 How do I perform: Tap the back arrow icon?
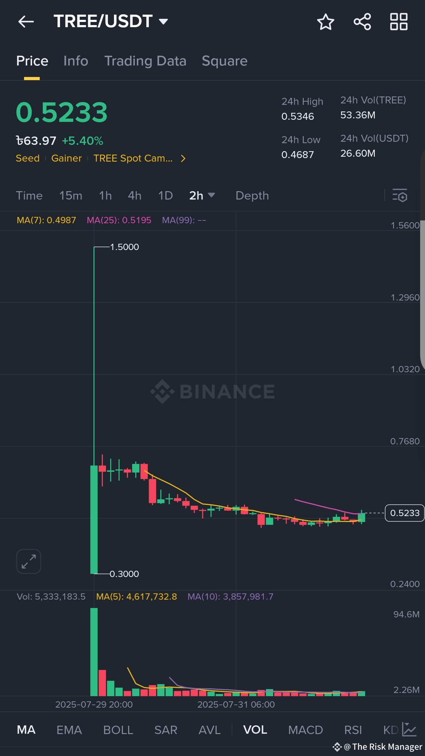coord(26,22)
